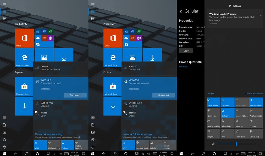
Task: Click the 10:42 PM taskbar clock
Action: click(x=251, y=154)
